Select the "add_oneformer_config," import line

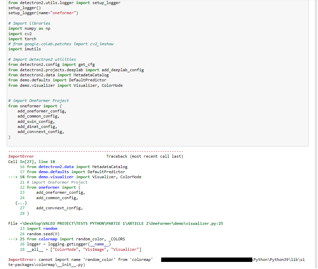point(41,111)
